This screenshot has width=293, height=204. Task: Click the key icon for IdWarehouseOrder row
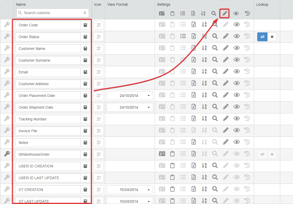(7, 154)
